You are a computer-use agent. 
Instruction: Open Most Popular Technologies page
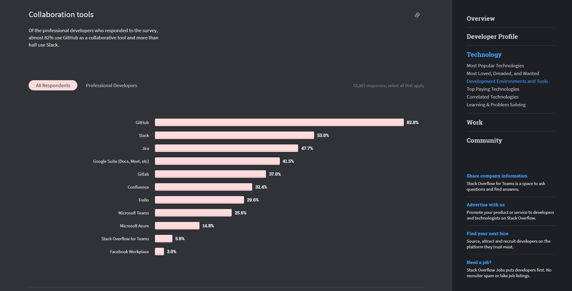pyautogui.click(x=495, y=66)
